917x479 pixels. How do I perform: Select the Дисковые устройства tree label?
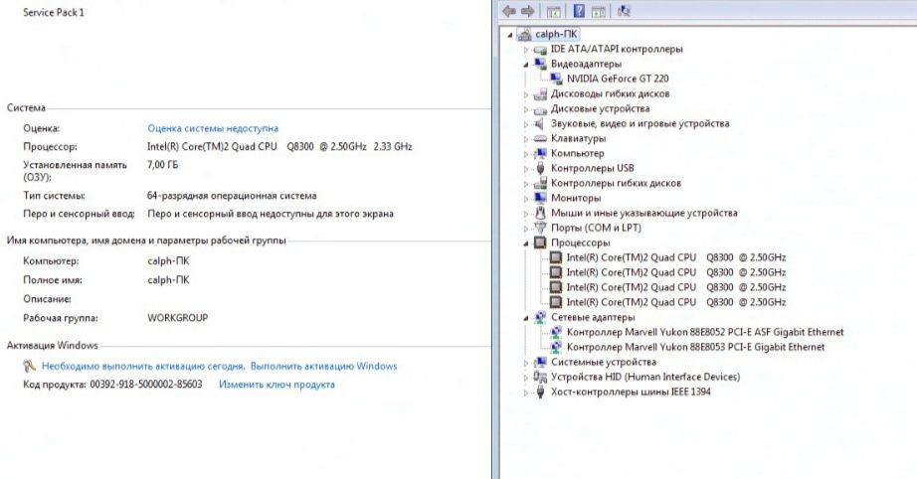[x=600, y=108]
